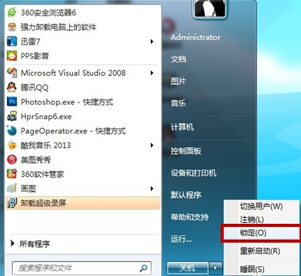
Task: Open 文档 documents link
Action: click(x=178, y=59)
